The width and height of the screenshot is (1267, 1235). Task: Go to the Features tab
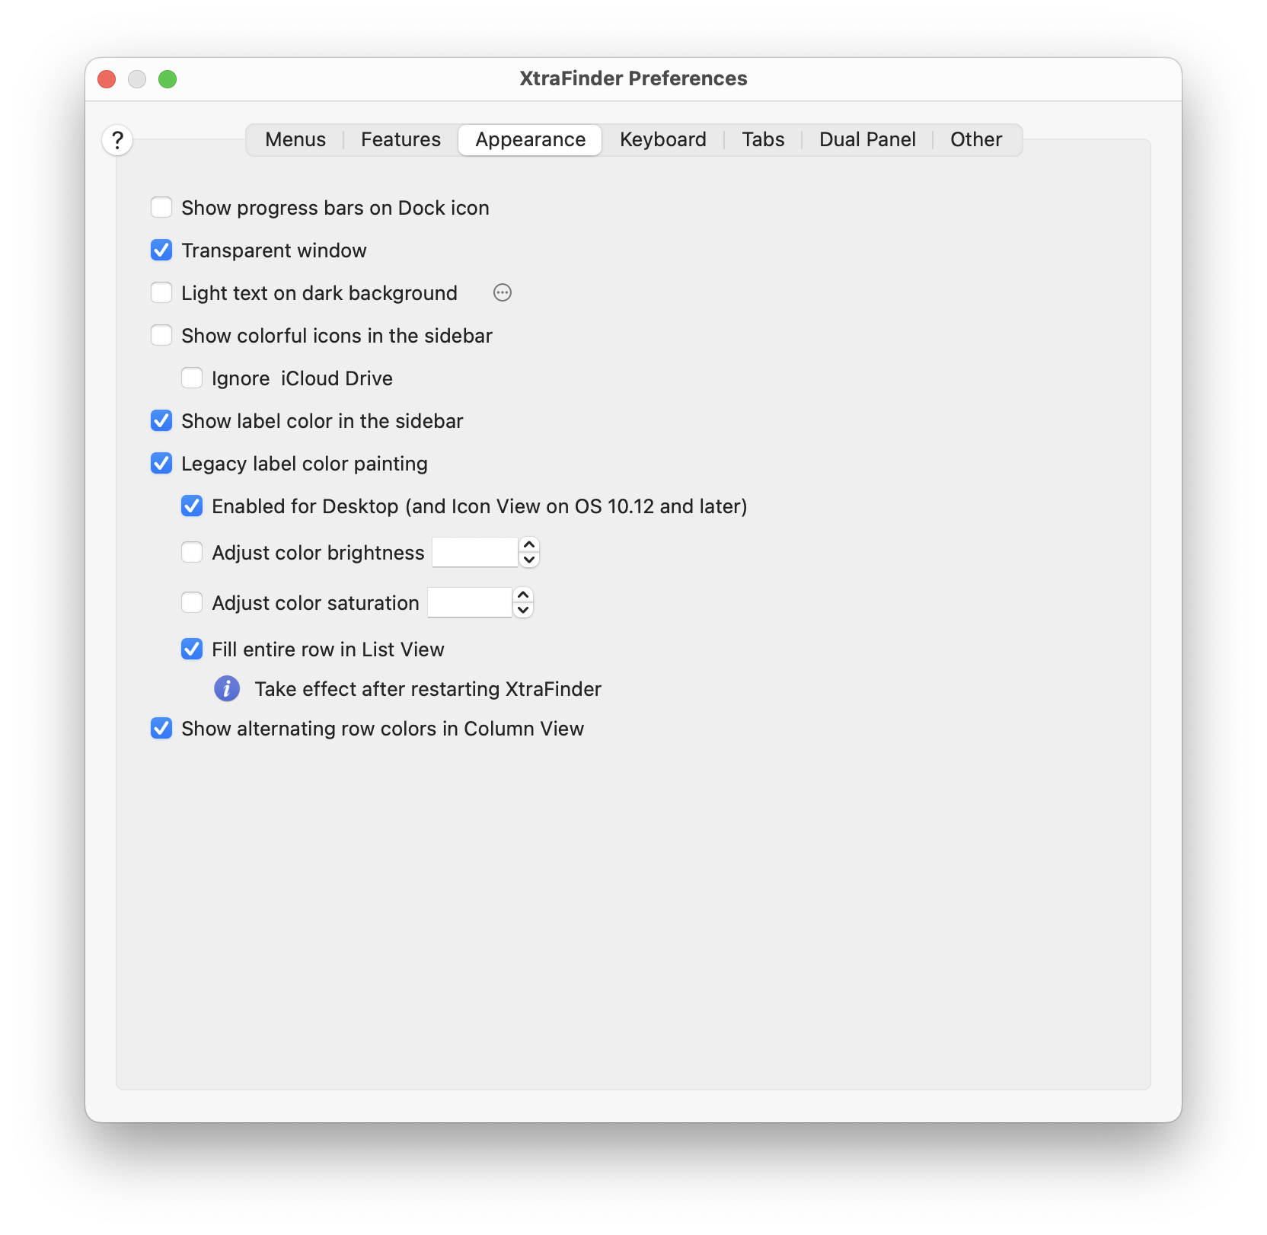[x=401, y=140]
